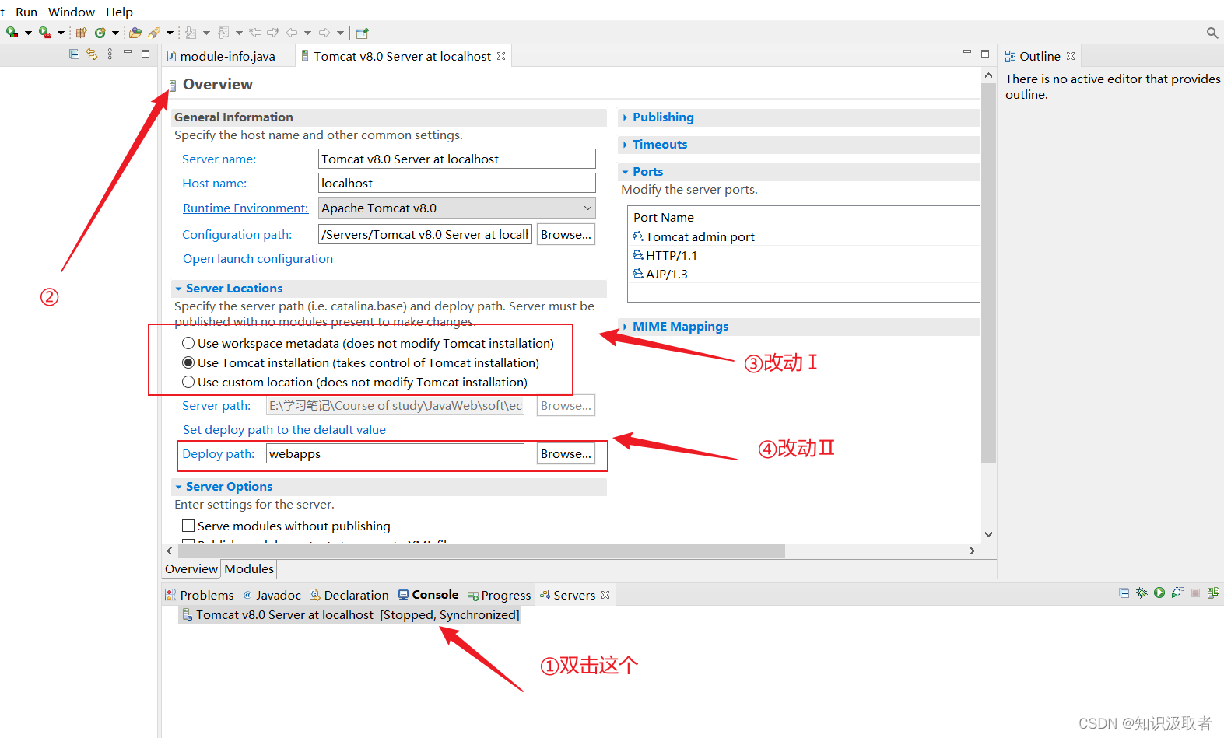1224x738 pixels.
Task: Switch to the module-info.java editor tab
Action: tap(228, 56)
